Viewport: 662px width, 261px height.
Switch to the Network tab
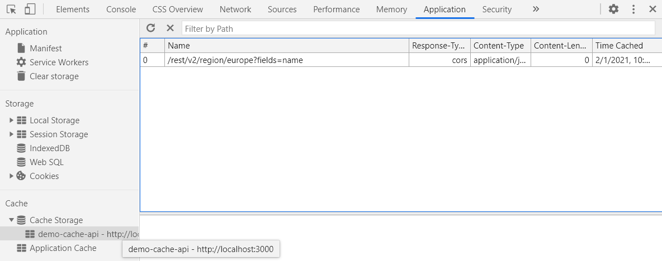pyautogui.click(x=235, y=9)
